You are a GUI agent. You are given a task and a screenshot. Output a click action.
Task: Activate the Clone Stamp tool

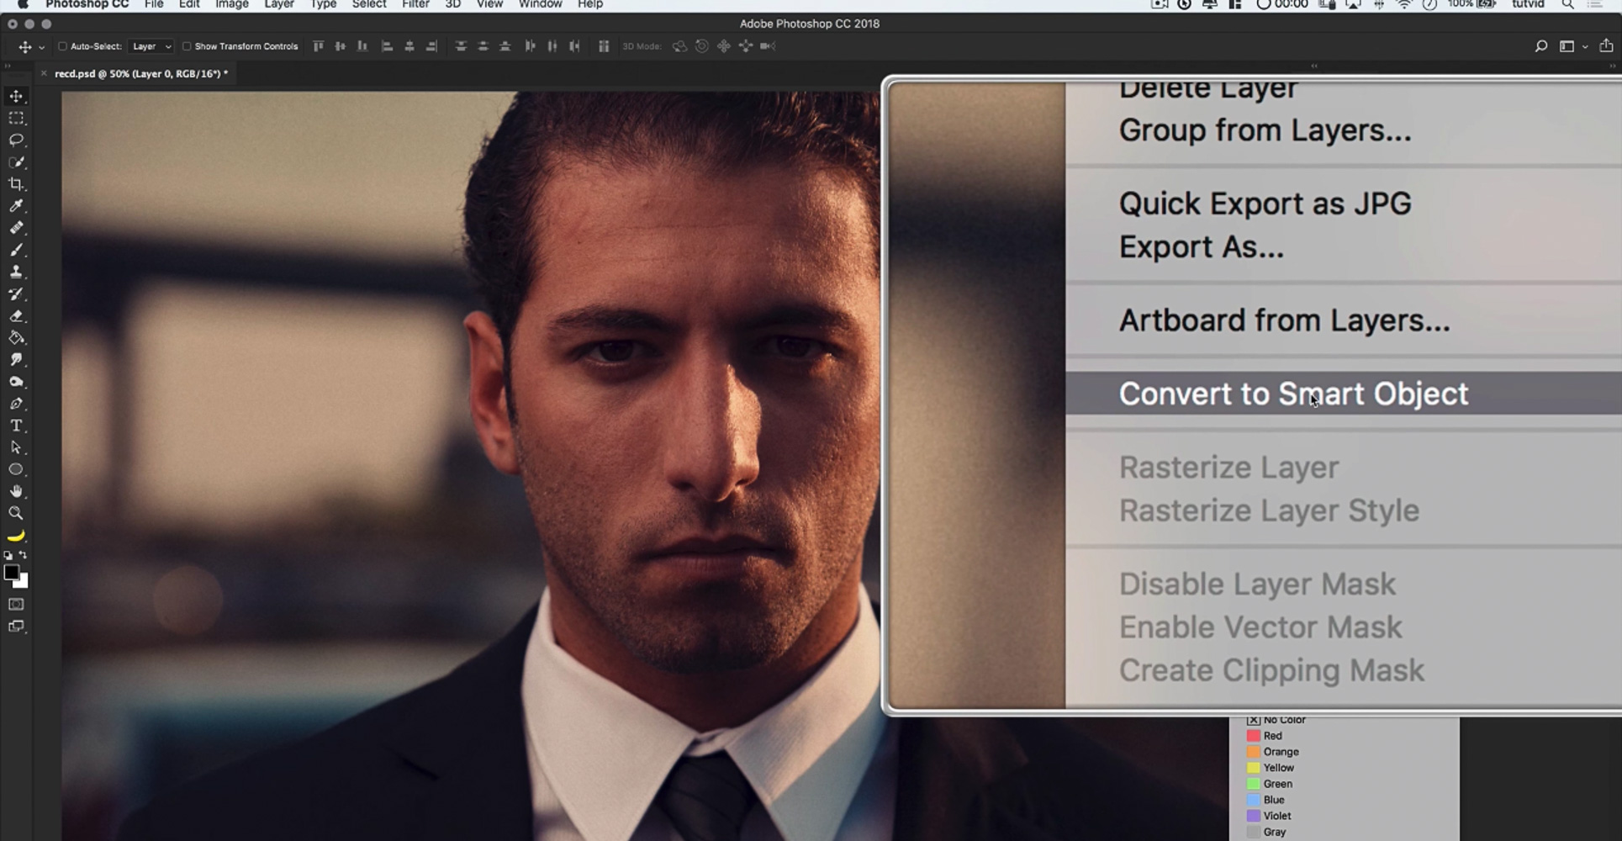pyautogui.click(x=16, y=272)
